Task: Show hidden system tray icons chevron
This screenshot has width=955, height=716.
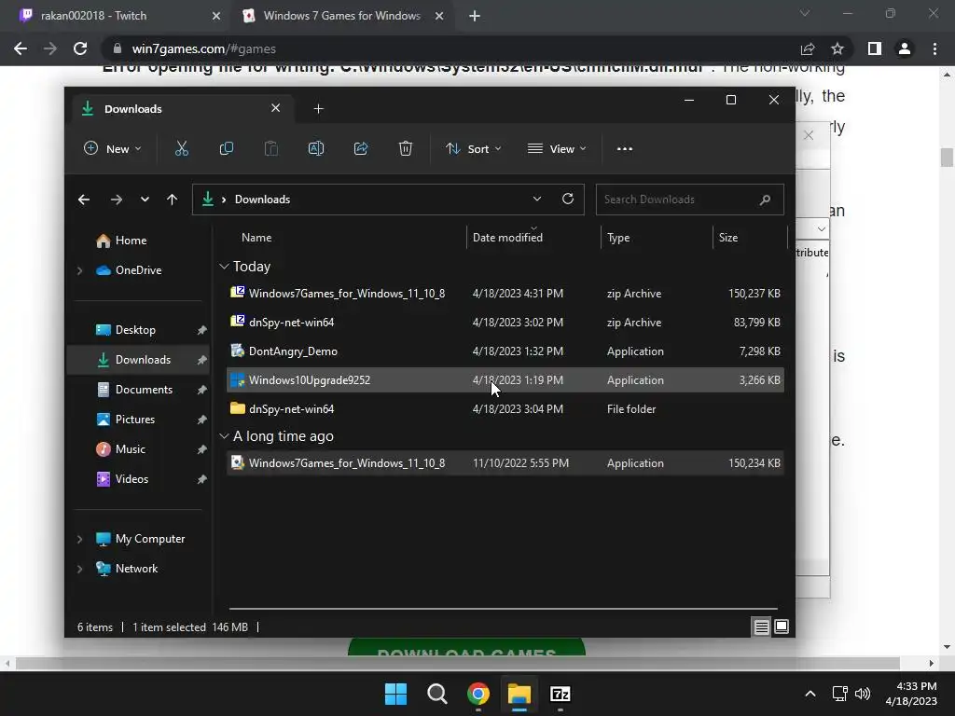Action: click(x=810, y=694)
